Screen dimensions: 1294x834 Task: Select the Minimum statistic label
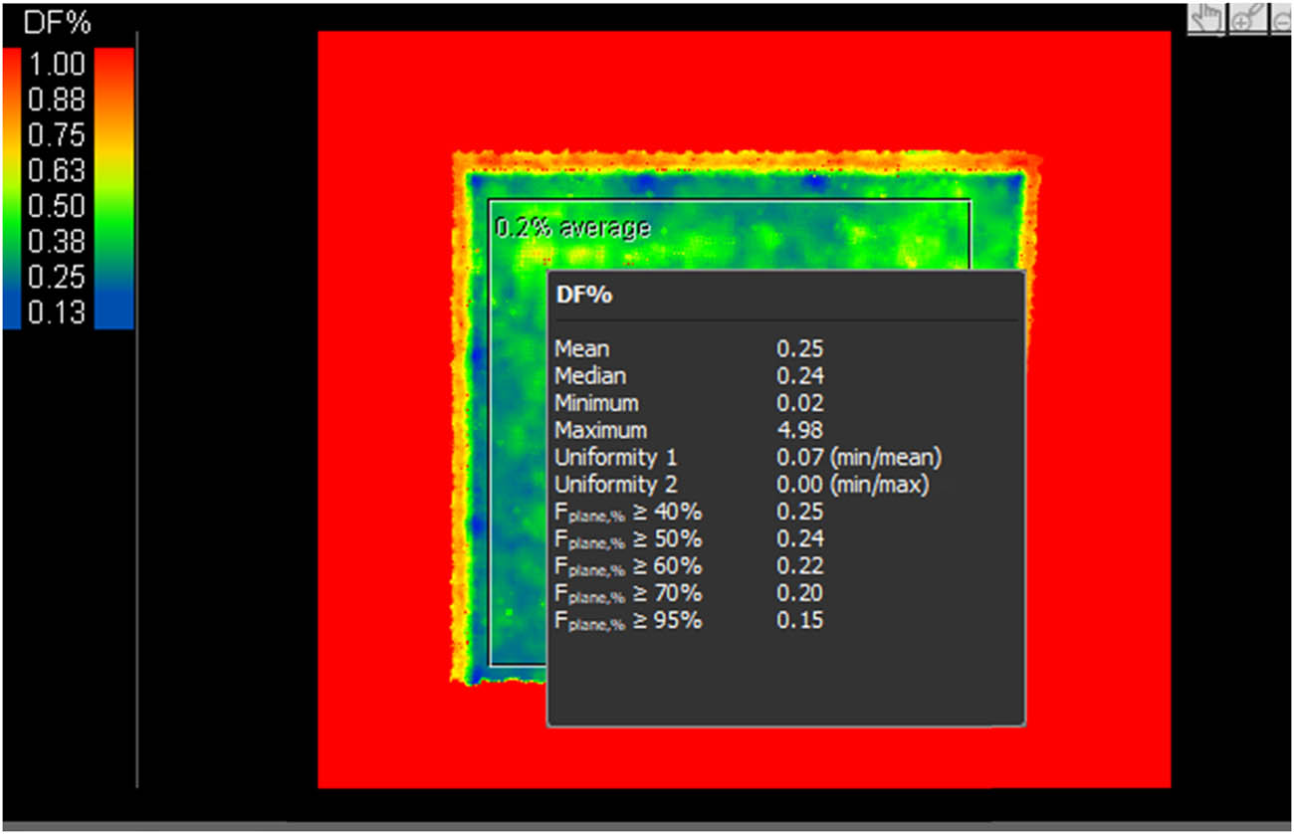coord(597,403)
